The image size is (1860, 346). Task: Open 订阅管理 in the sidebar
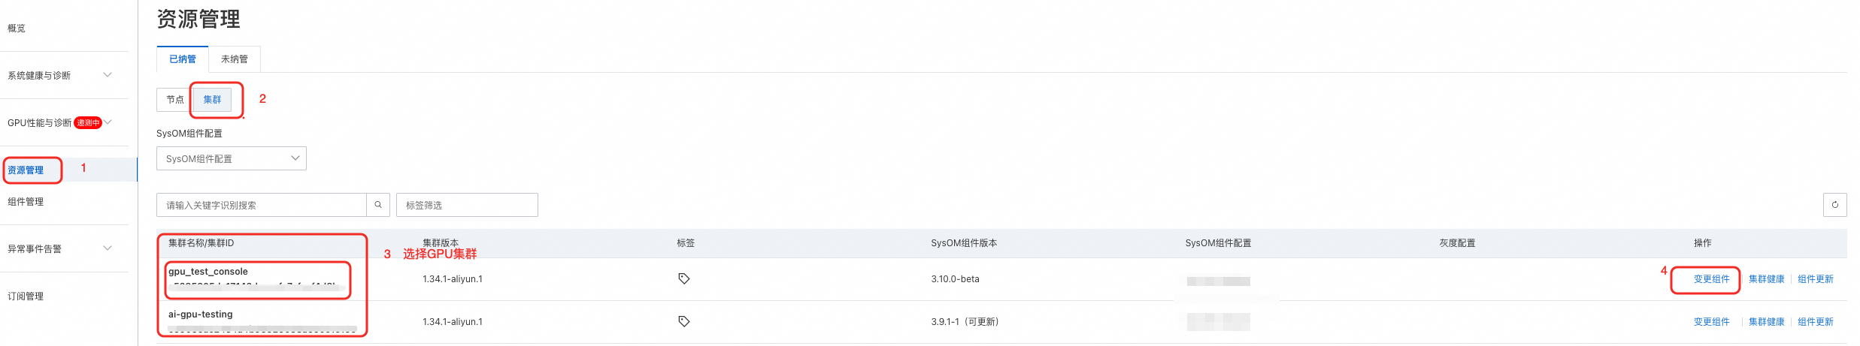point(26,296)
